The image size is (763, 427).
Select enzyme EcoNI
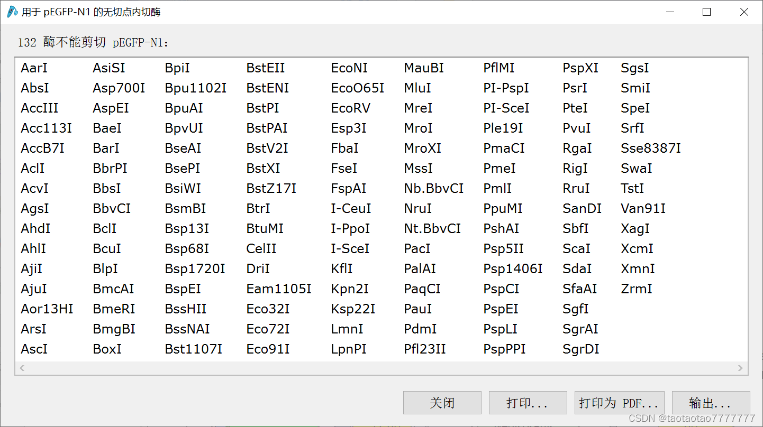click(x=349, y=68)
